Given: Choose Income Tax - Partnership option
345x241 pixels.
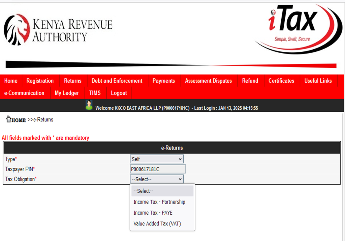Looking at the screenshot, I should pyautogui.click(x=159, y=202).
